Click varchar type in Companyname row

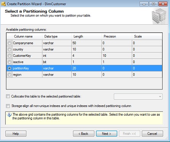(57, 43)
